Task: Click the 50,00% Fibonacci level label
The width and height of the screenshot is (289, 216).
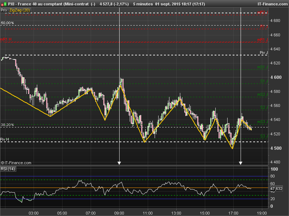Action: pos(7,23)
